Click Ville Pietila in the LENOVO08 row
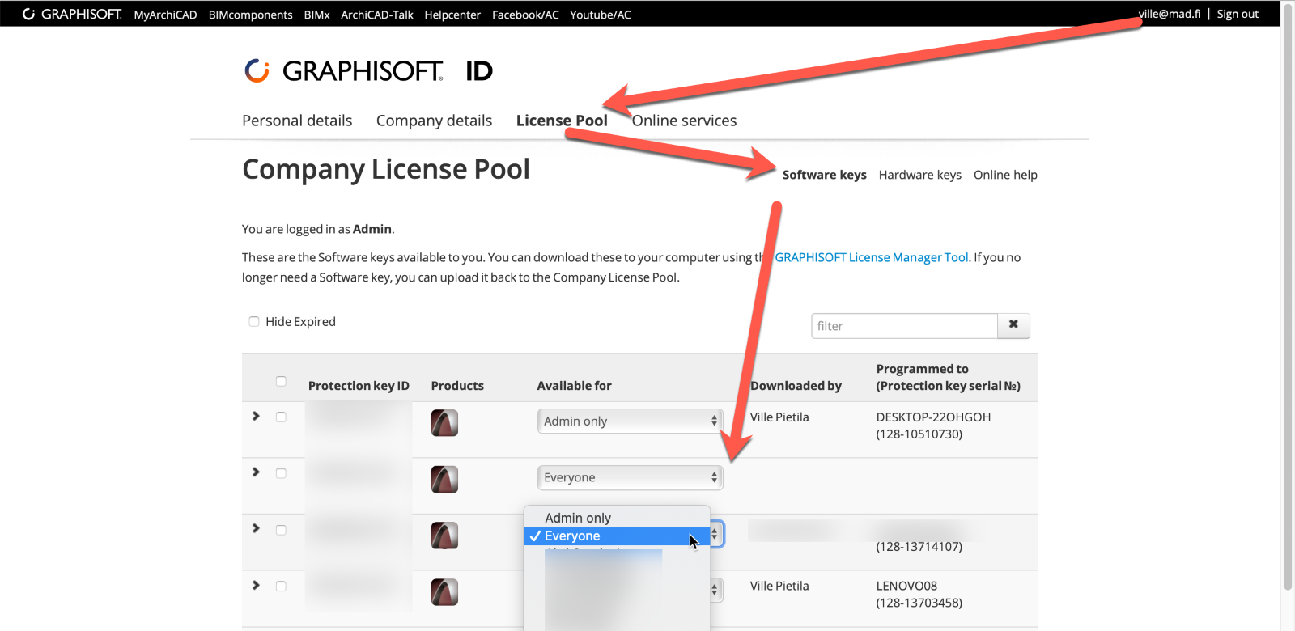1295x631 pixels. (779, 586)
